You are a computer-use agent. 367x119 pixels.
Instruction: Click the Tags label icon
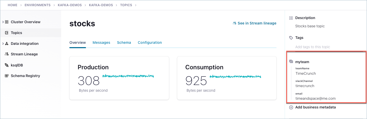click(291, 38)
